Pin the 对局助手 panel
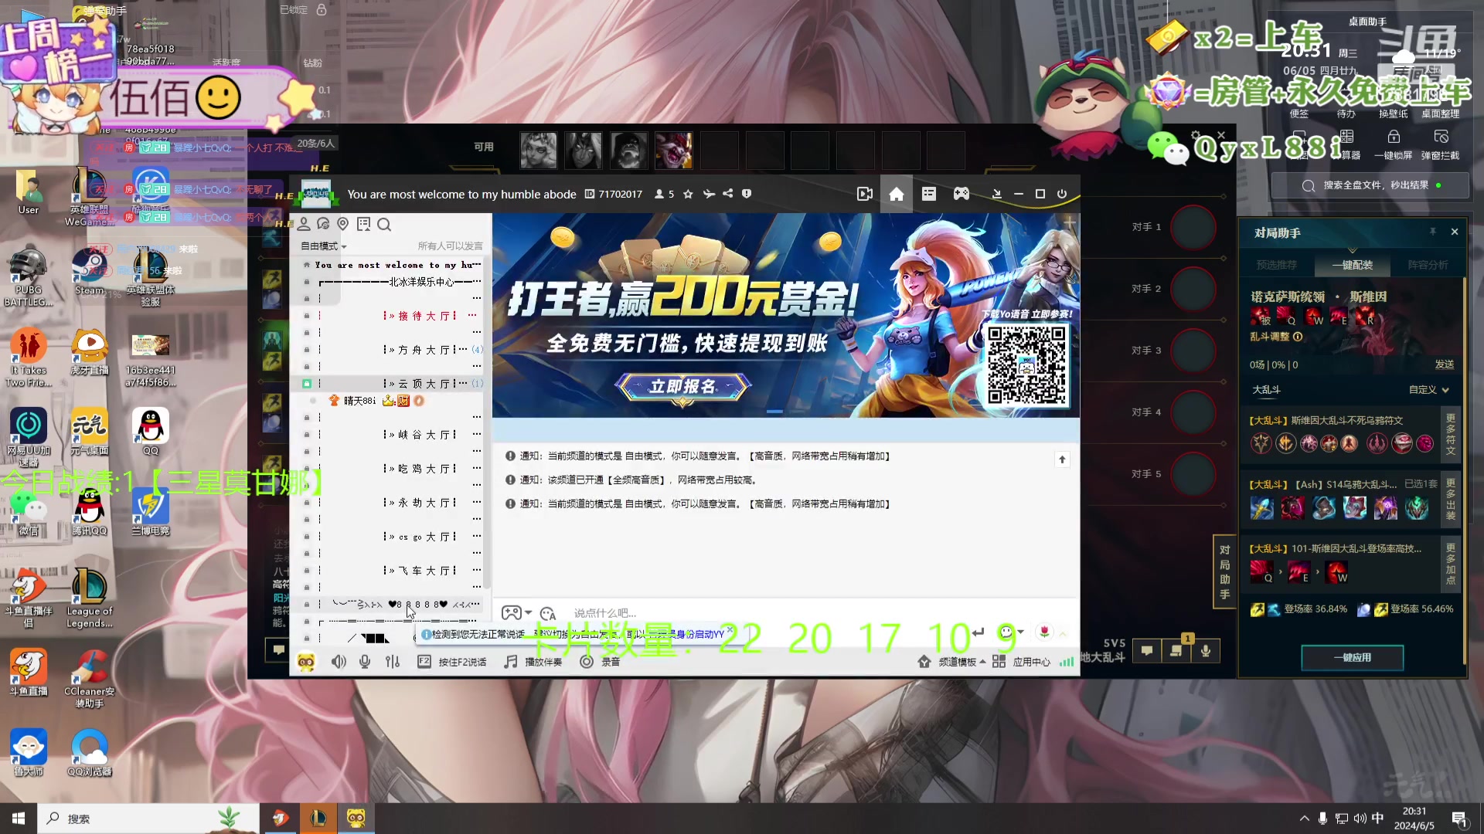1484x834 pixels. click(1433, 232)
